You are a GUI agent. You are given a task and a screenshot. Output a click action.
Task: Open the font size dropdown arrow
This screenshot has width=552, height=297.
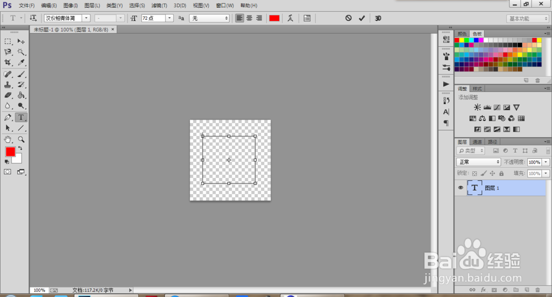click(169, 18)
